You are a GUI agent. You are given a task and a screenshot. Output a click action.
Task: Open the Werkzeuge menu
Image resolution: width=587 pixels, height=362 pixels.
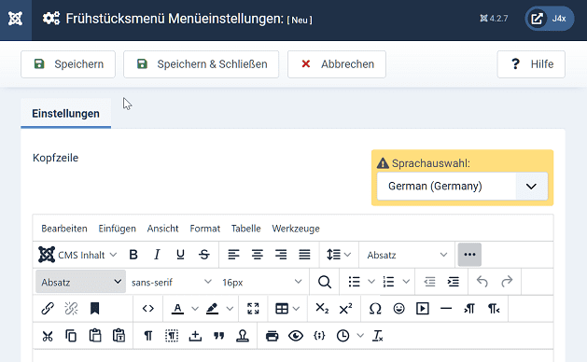(296, 229)
